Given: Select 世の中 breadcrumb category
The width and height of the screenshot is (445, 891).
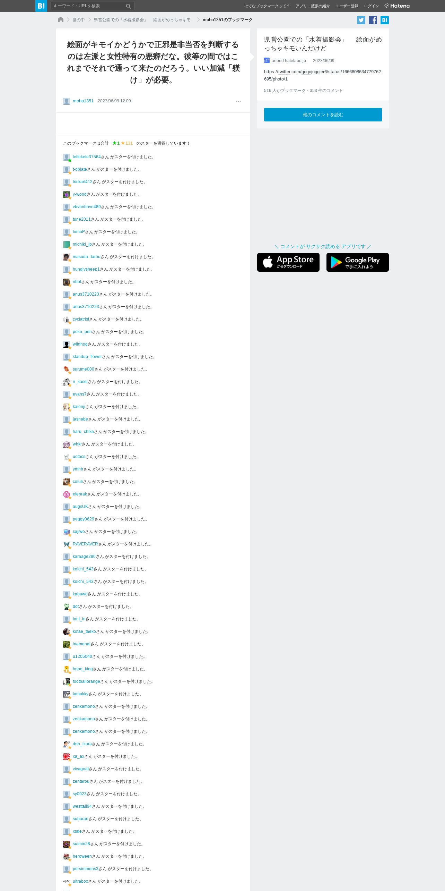Looking at the screenshot, I should [79, 20].
